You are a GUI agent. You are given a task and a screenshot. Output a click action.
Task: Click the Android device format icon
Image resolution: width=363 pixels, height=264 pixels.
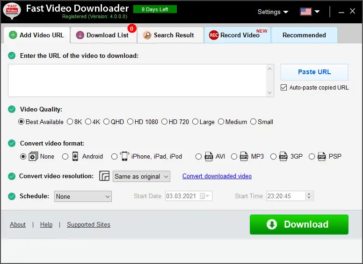point(75,156)
